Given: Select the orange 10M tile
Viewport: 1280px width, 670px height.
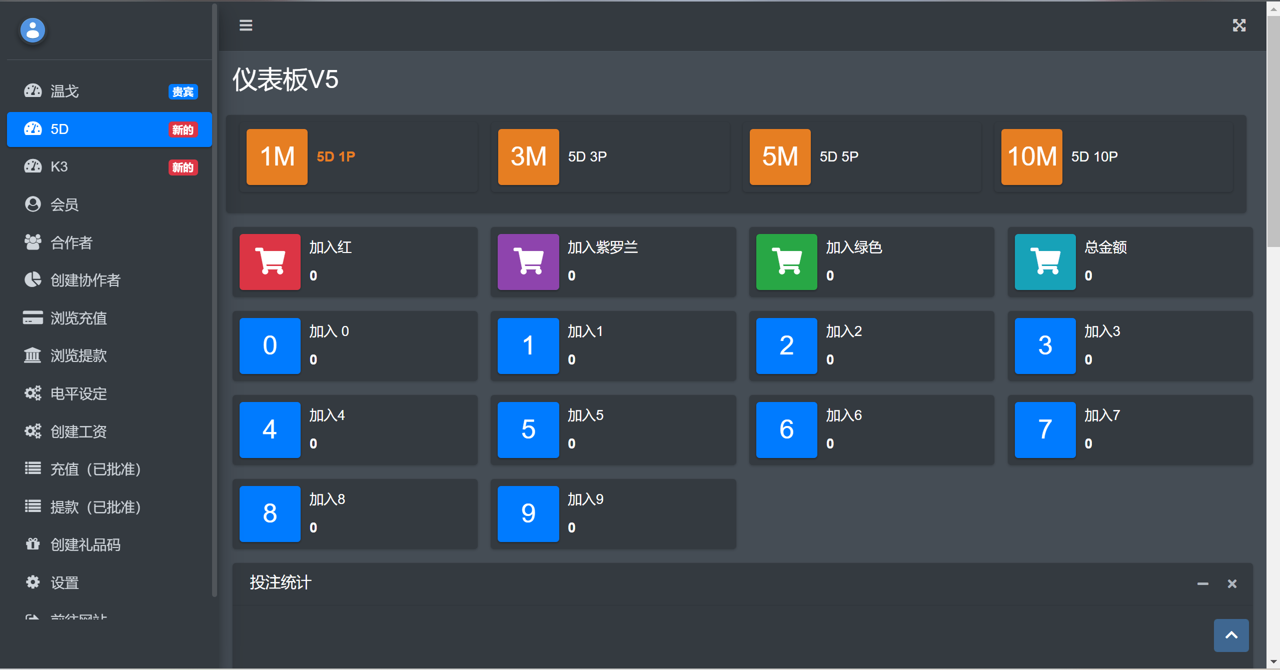Looking at the screenshot, I should 1032,157.
